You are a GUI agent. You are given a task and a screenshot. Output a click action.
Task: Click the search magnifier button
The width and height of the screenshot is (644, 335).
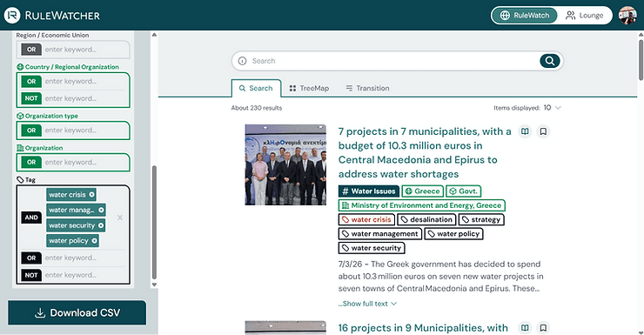(549, 61)
